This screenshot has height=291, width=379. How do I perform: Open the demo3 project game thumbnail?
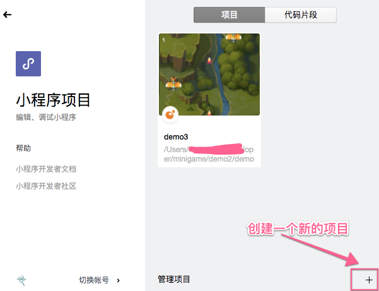click(209, 74)
